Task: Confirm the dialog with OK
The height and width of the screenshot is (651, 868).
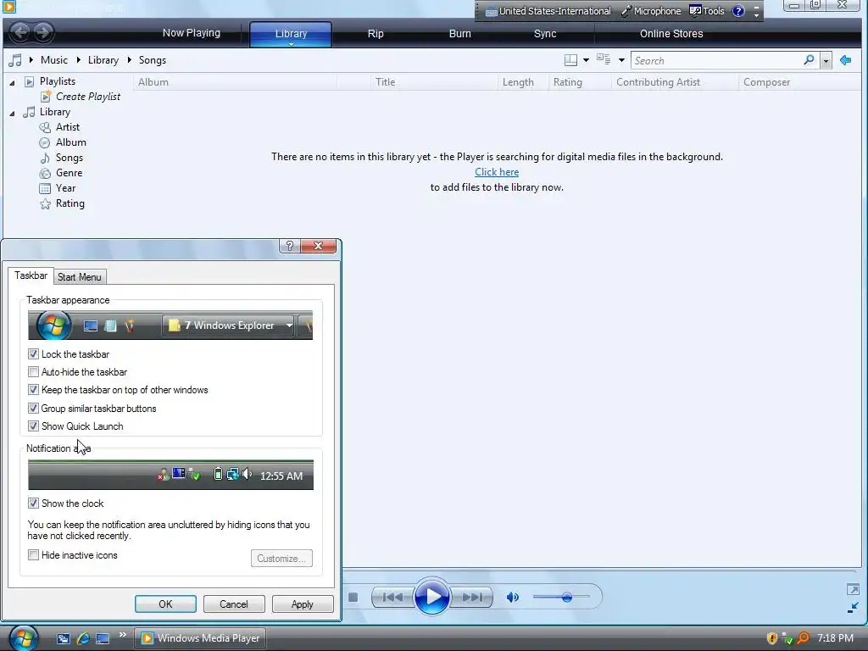Action: [165, 604]
